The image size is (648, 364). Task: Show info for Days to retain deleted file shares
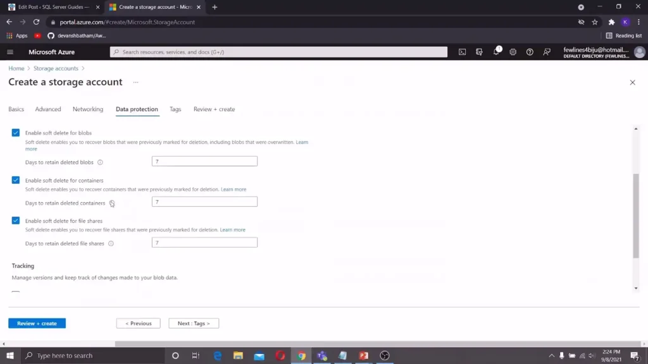coord(111,243)
